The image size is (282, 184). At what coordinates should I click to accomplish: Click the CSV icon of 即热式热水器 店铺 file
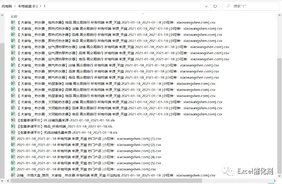(x=13, y=29)
